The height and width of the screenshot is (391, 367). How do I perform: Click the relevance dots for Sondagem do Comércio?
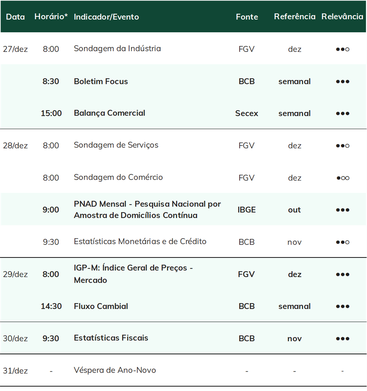[343, 178]
